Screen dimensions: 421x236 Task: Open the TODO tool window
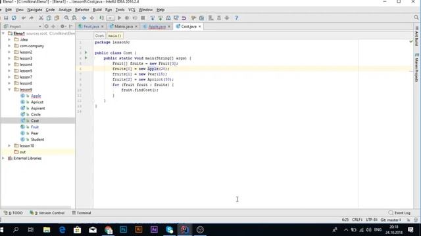pos(13,212)
